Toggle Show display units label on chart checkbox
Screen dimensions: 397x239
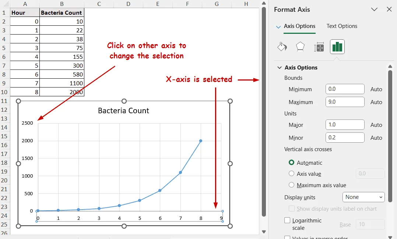[x=292, y=208]
